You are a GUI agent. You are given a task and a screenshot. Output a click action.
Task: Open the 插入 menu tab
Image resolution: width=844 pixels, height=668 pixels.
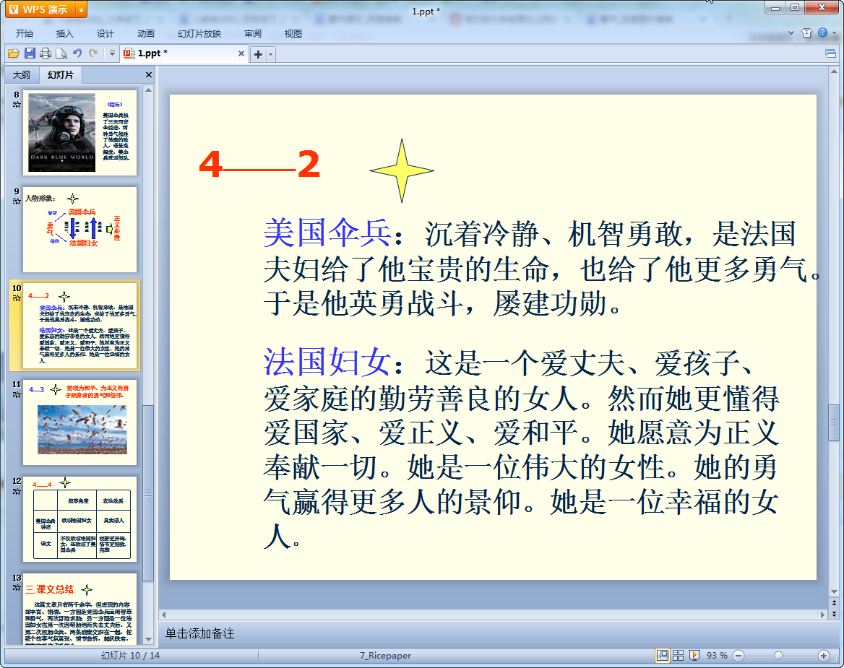click(64, 33)
